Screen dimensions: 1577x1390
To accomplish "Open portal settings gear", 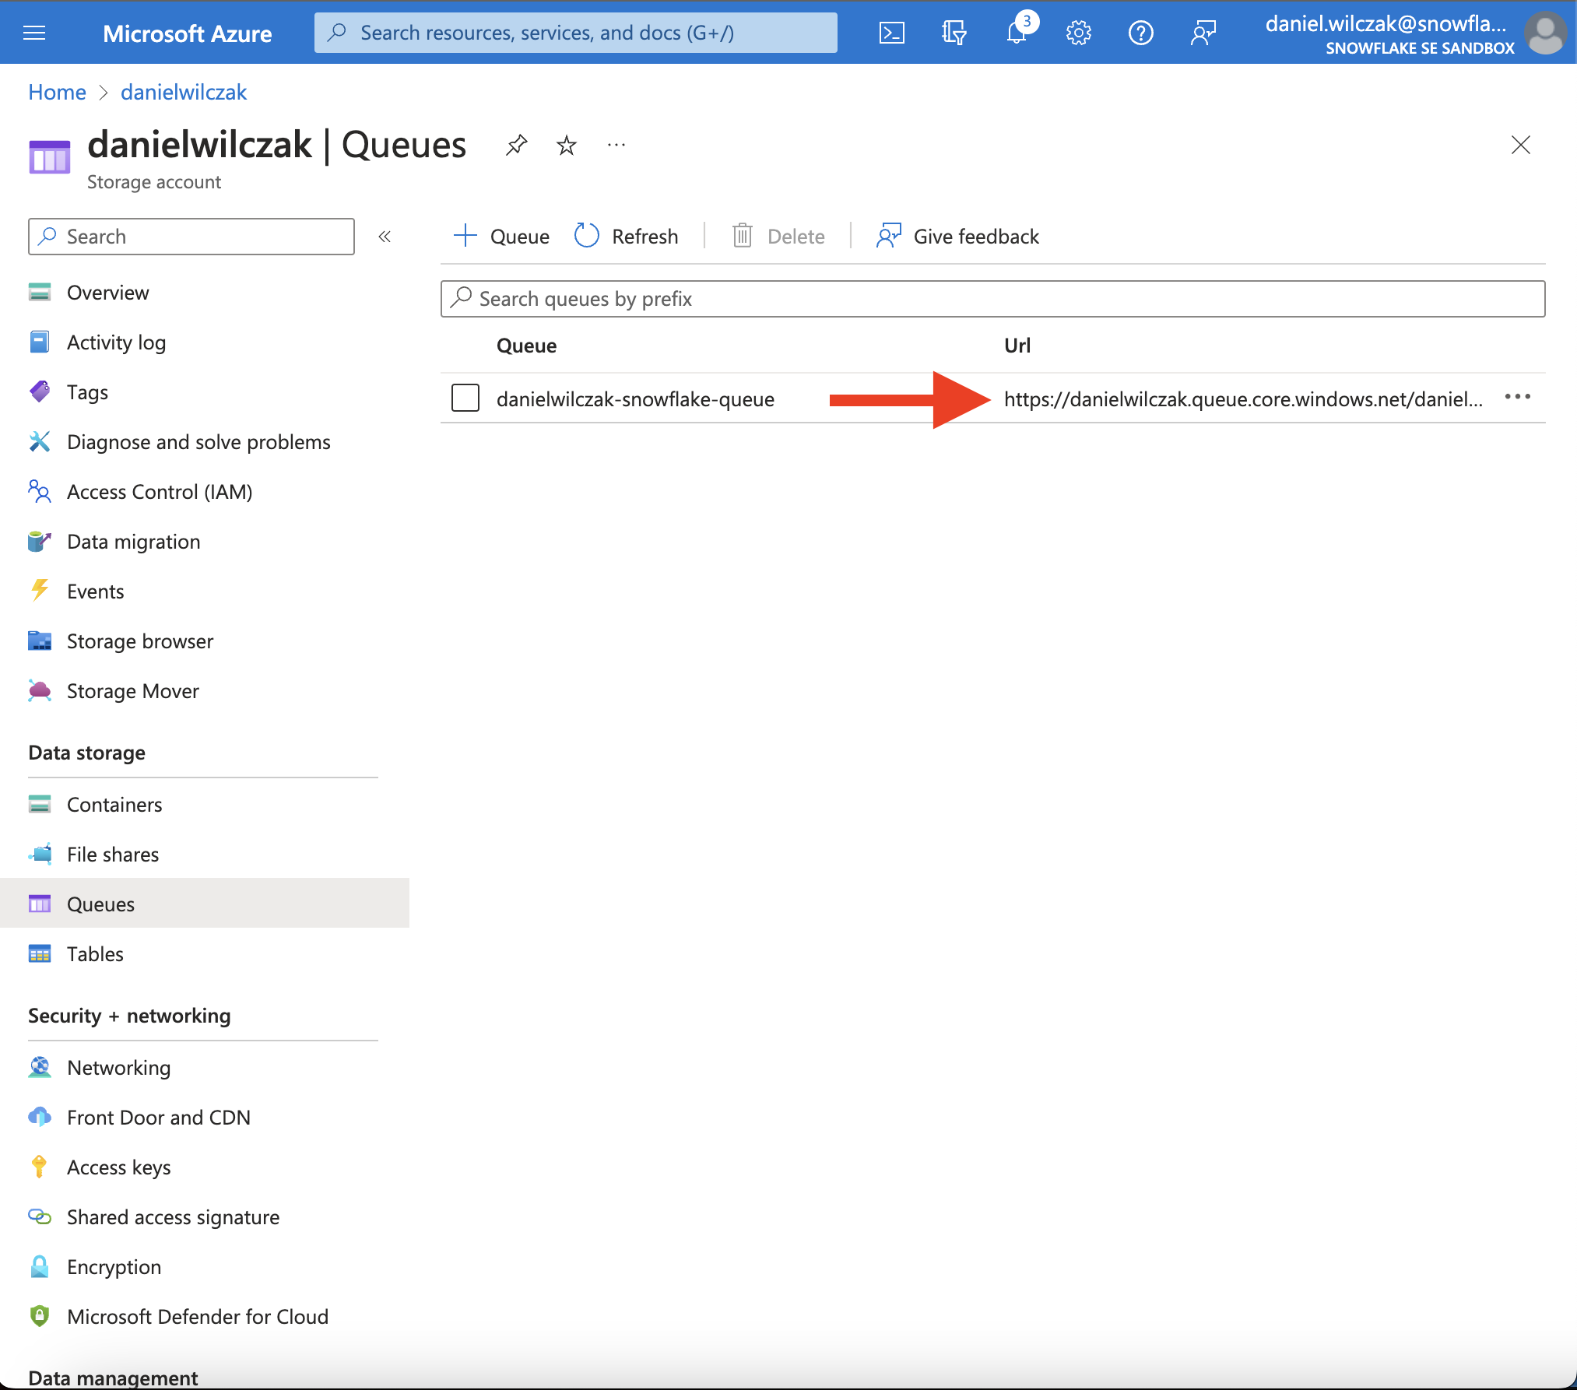I will 1079,33.
